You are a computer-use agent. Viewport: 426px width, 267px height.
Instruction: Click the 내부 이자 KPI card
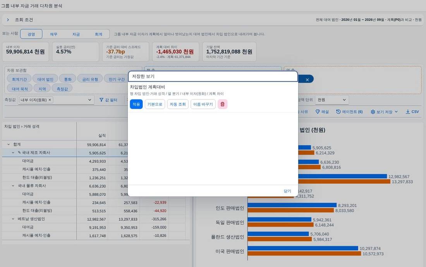[26, 52]
